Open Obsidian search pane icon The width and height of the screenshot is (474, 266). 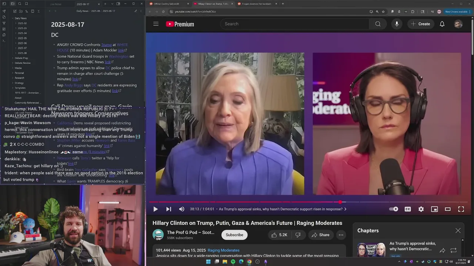pos(19,4)
